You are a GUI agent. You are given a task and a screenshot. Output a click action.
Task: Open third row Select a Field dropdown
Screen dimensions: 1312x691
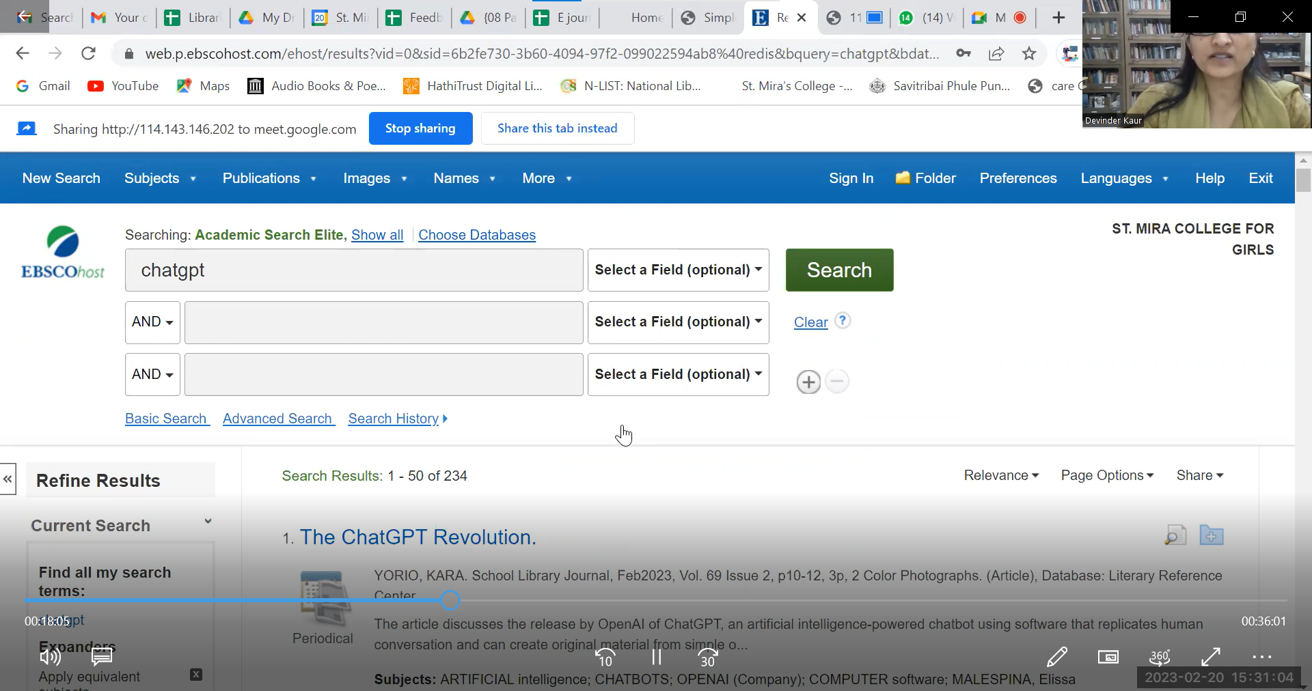click(x=678, y=374)
